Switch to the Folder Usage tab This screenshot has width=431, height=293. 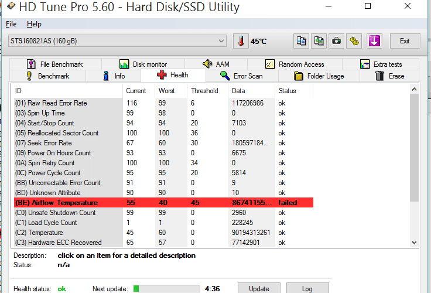319,76
